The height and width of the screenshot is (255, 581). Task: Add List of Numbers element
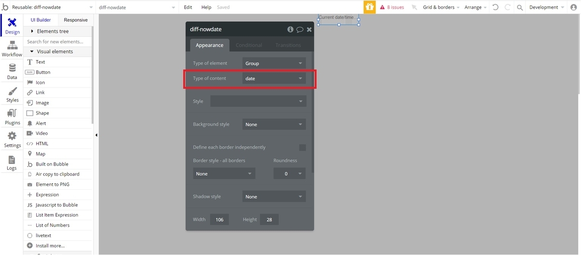58,225
